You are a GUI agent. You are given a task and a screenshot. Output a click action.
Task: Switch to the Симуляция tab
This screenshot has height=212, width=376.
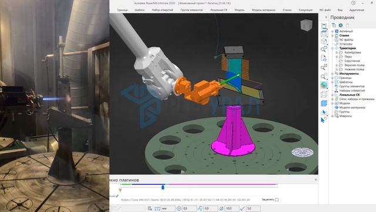tap(305, 10)
